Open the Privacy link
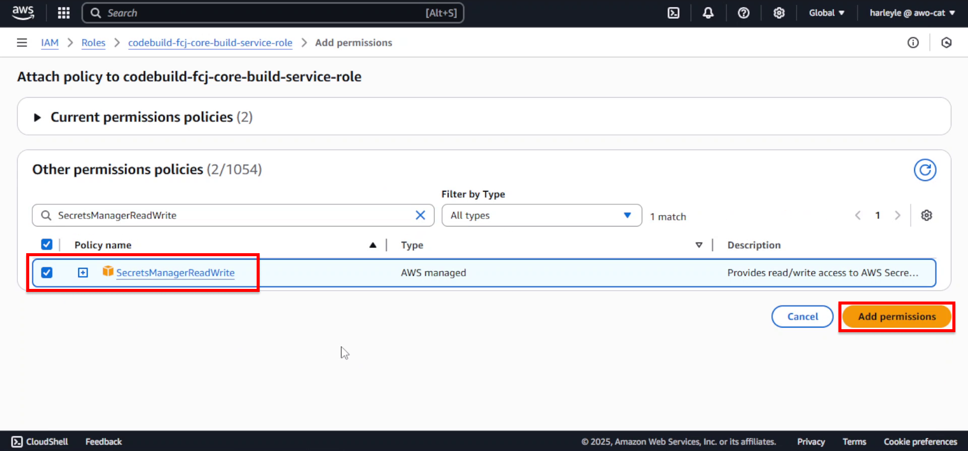This screenshot has width=968, height=451. [x=811, y=441]
